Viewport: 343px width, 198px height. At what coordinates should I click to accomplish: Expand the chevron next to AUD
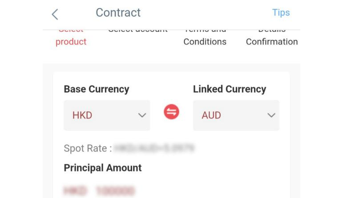click(271, 115)
